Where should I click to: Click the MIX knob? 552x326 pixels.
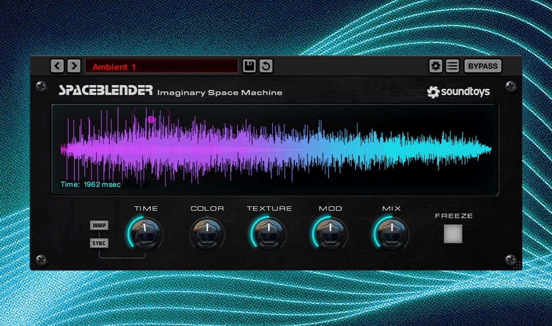[392, 234]
